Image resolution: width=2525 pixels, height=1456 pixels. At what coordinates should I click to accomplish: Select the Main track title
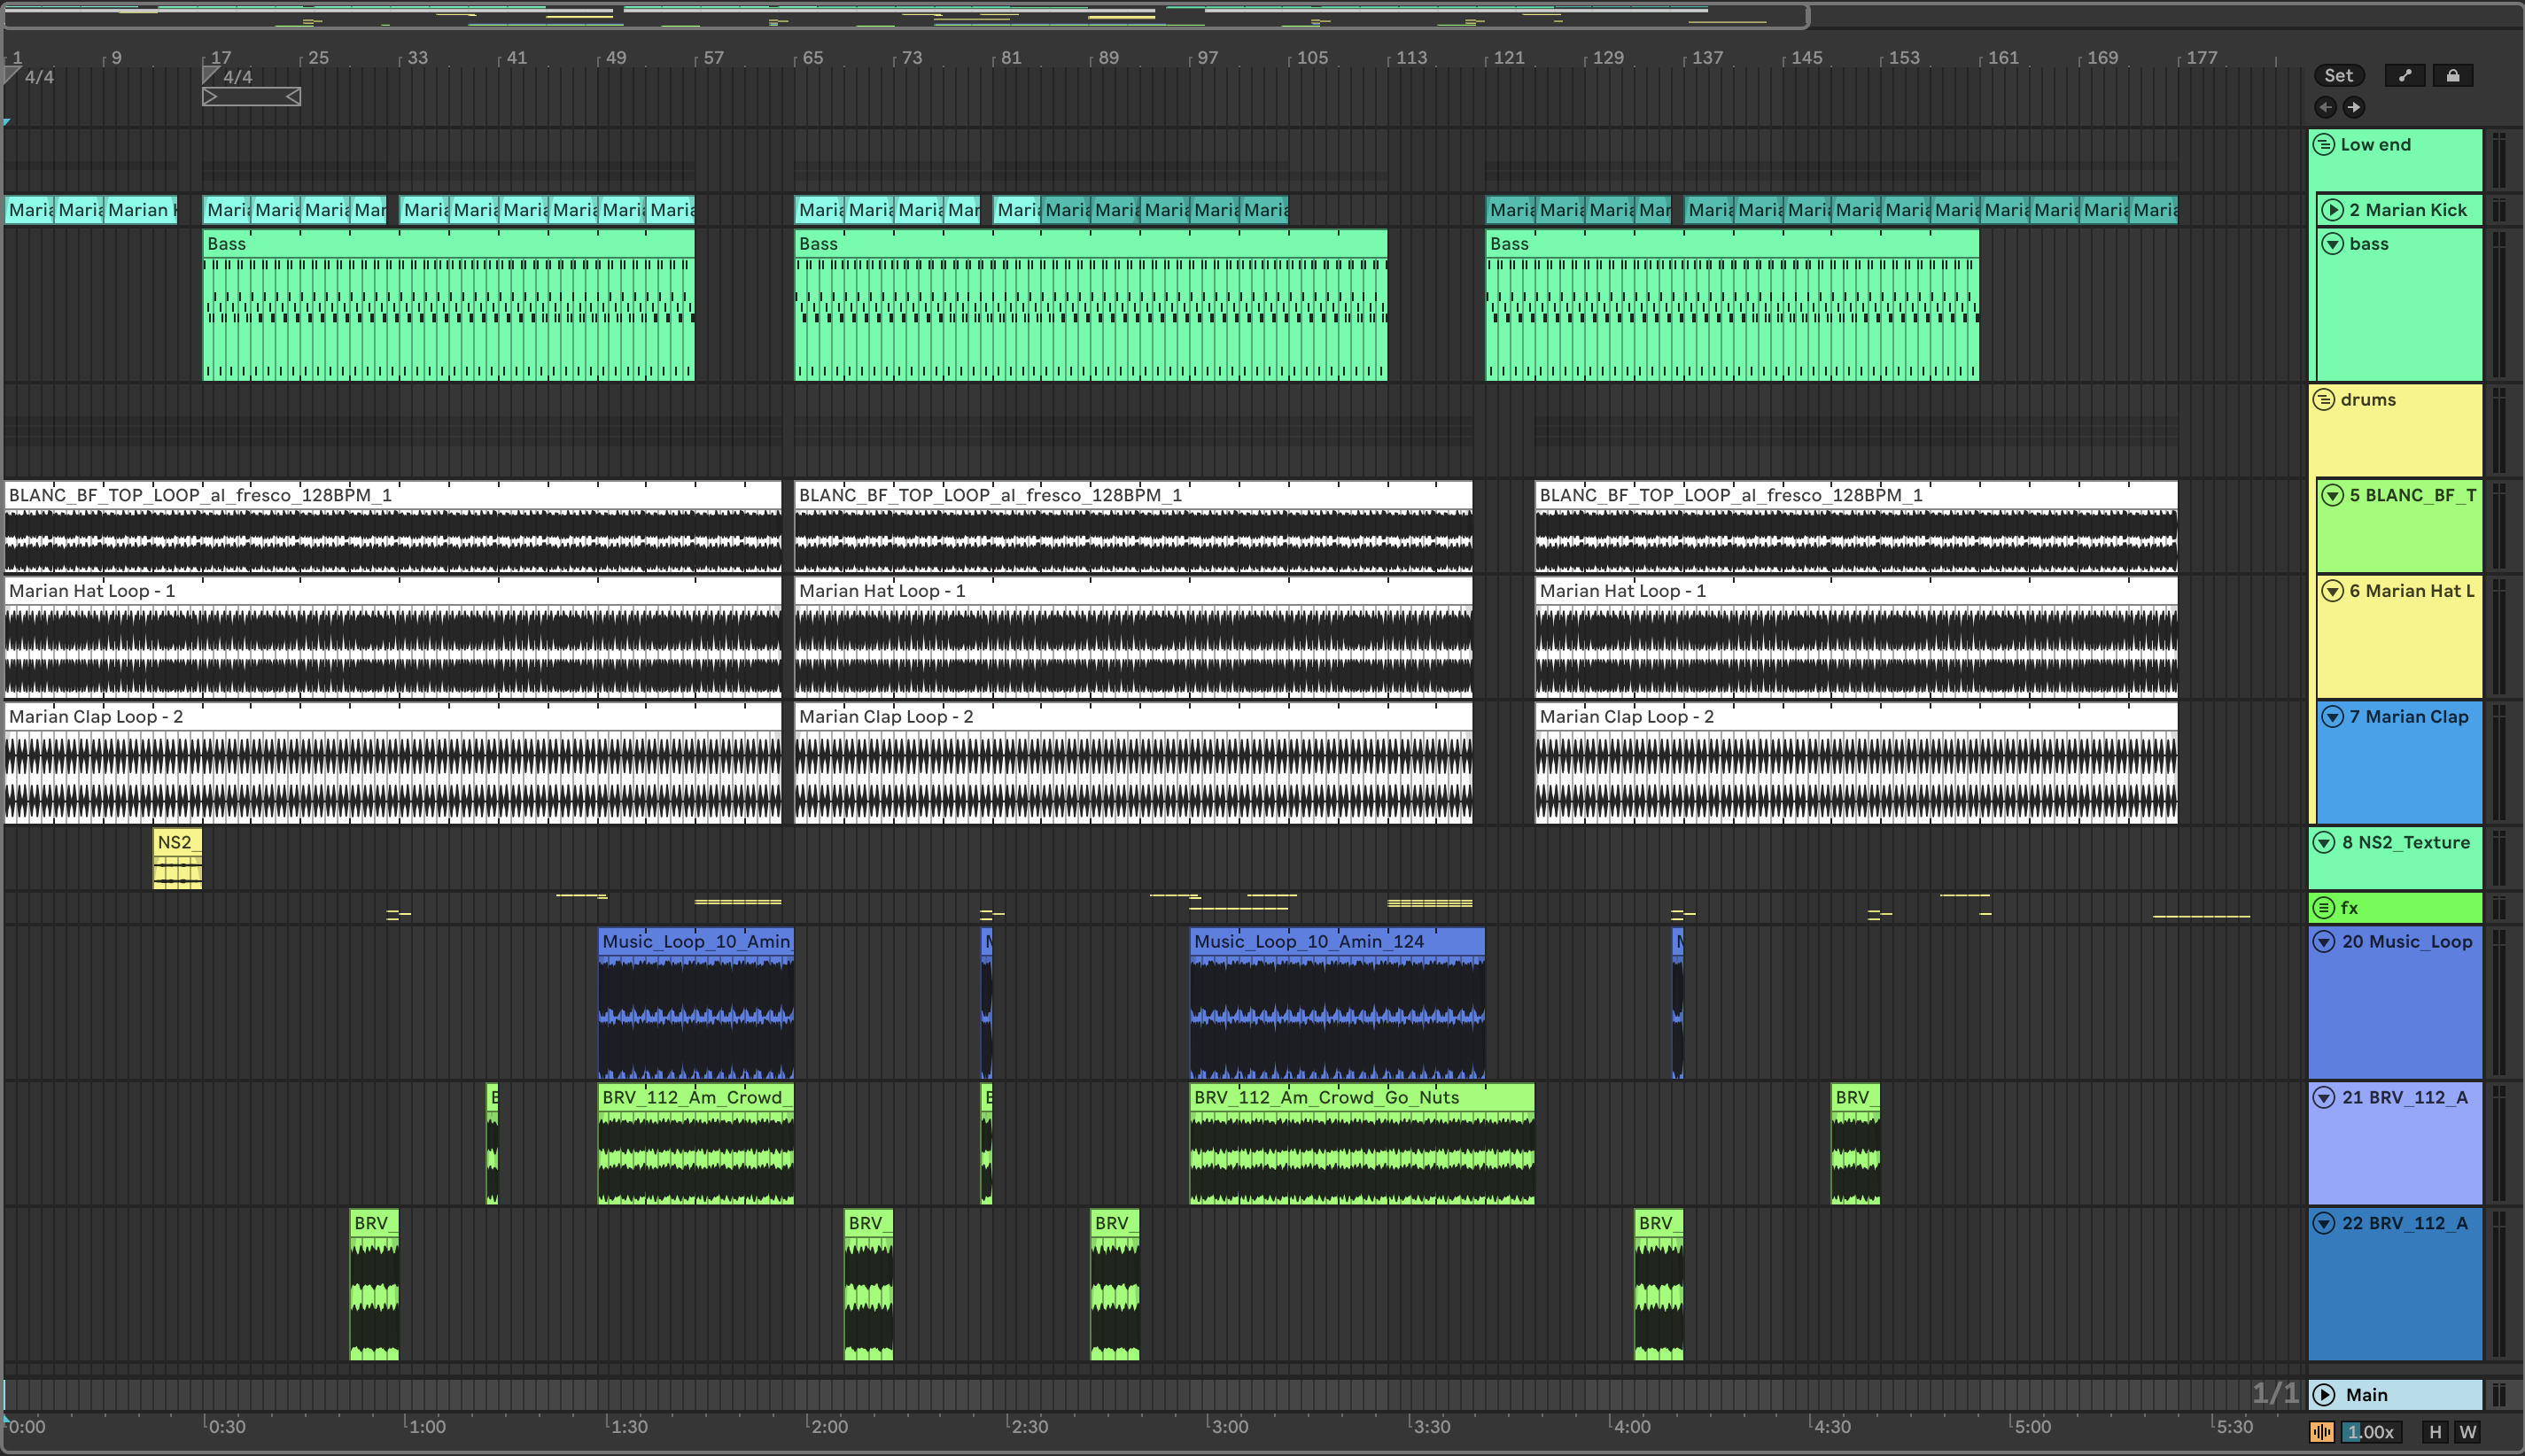[2366, 1394]
